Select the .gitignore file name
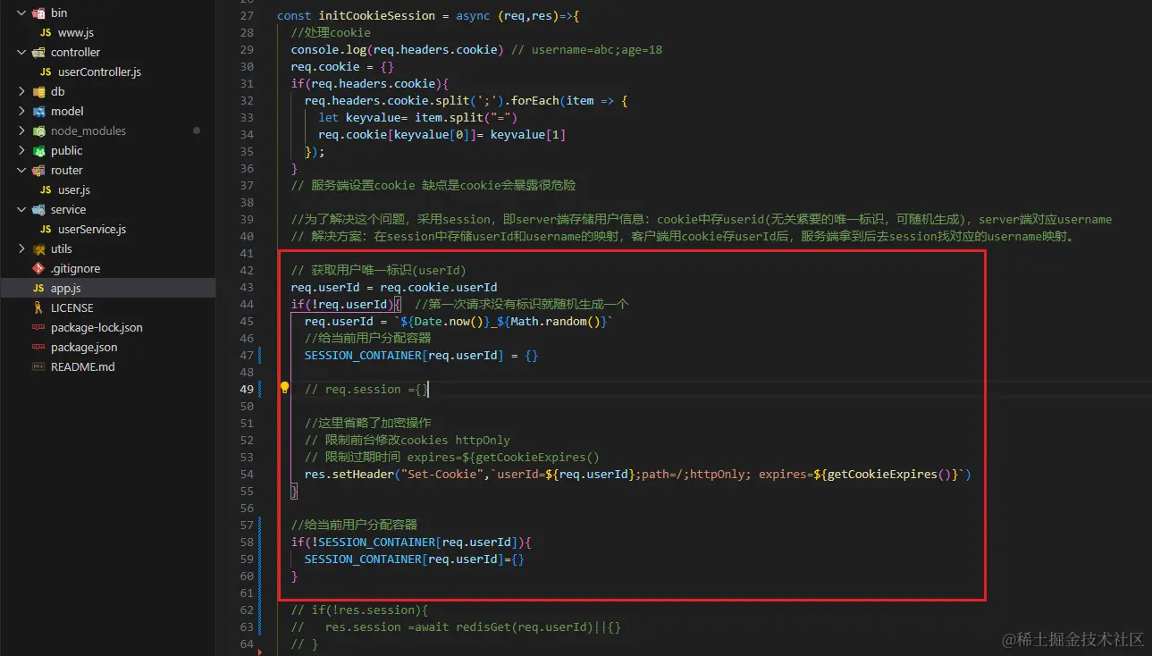 [75, 269]
